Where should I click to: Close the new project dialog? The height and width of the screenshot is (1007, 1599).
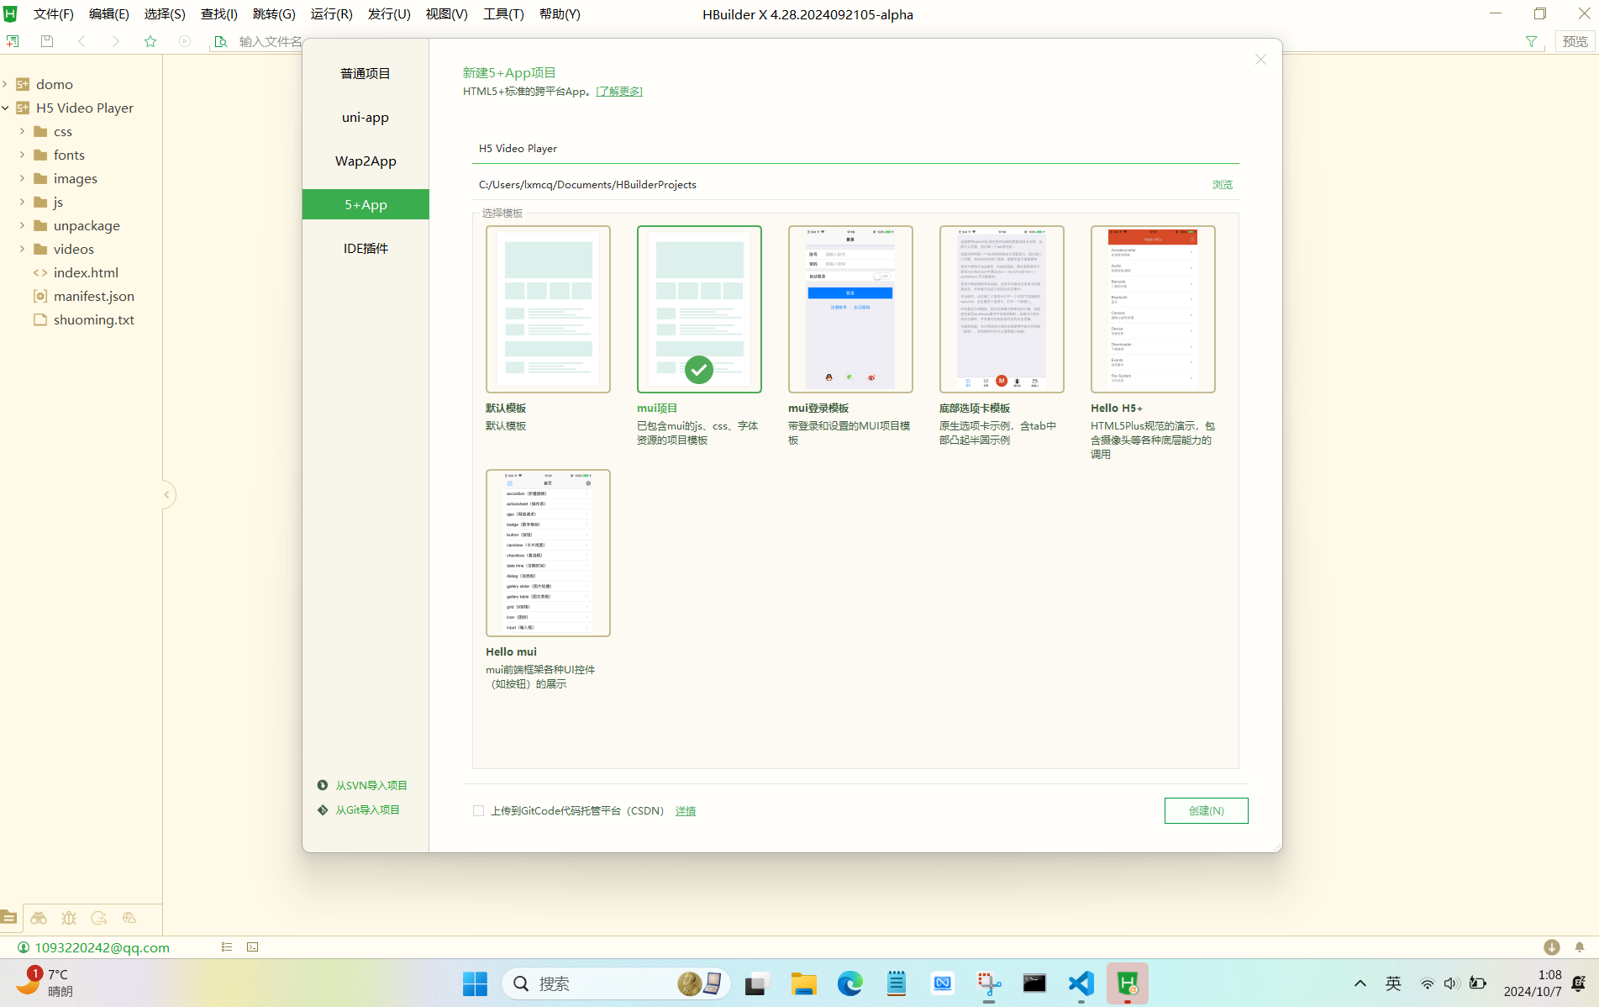click(x=1260, y=60)
